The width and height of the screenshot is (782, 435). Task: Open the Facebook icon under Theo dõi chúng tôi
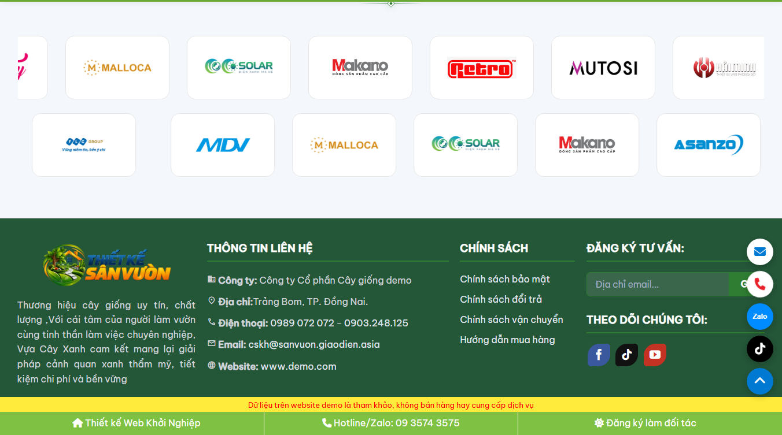pos(599,355)
